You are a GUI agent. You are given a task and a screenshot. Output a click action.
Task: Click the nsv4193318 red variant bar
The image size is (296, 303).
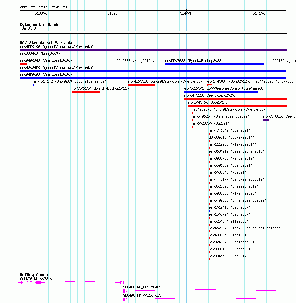pyautogui.click(x=141, y=84)
